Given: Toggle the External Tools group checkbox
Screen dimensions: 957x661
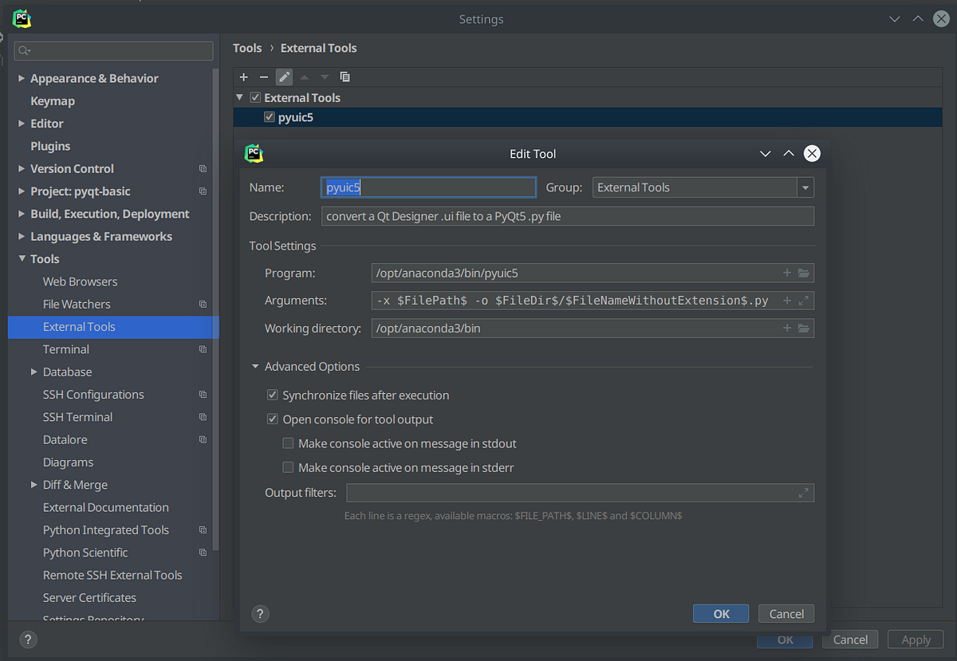Looking at the screenshot, I should pyautogui.click(x=255, y=97).
